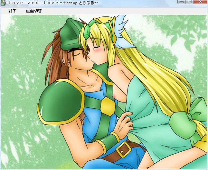This screenshot has width=208, height=170.
Task: Open the 終了 menu
Action: (x=12, y=11)
